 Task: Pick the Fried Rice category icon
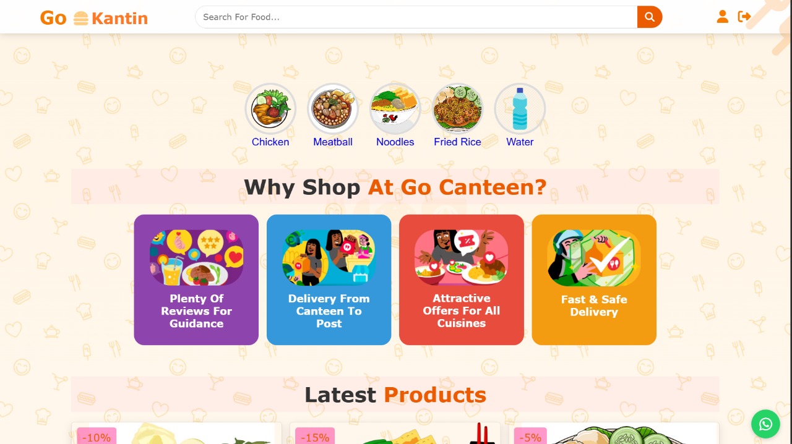click(x=457, y=109)
